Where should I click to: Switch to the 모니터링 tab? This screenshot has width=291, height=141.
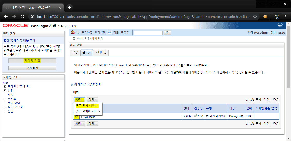pyautogui.click(x=101, y=53)
